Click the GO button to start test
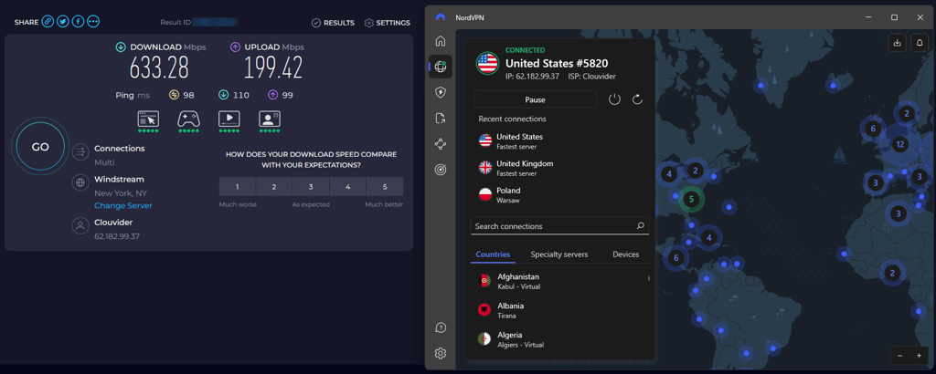This screenshot has height=374, width=936. (x=40, y=147)
